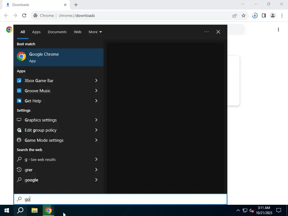Image resolution: width=288 pixels, height=216 pixels.
Task: Switch to Chrome from taskbar
Action: point(48,210)
